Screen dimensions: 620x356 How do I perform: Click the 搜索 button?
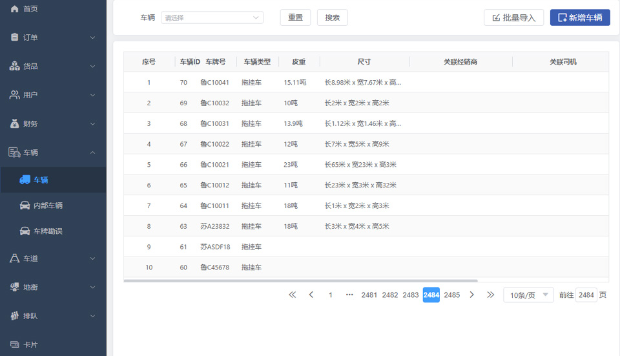pyautogui.click(x=332, y=18)
